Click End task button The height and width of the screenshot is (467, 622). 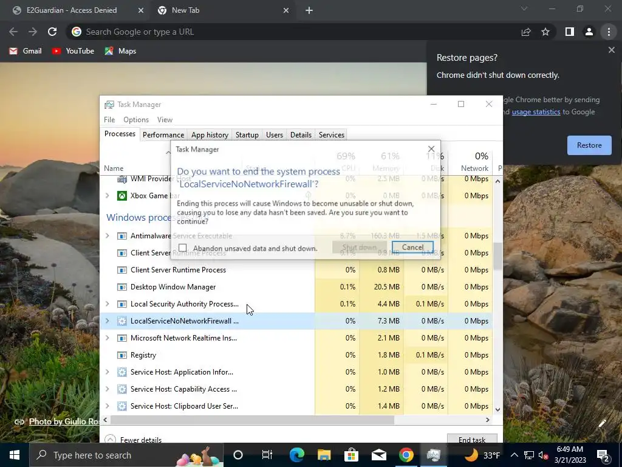[472, 439]
